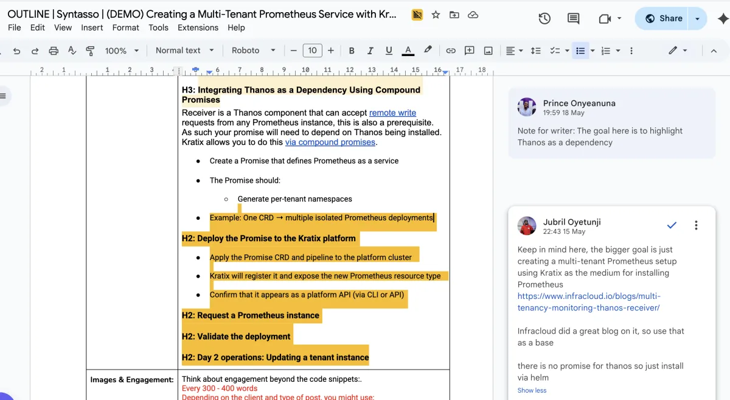Viewport: 730px width, 400px height.
Task: Open the Normal text style dropdown
Action: (x=185, y=51)
